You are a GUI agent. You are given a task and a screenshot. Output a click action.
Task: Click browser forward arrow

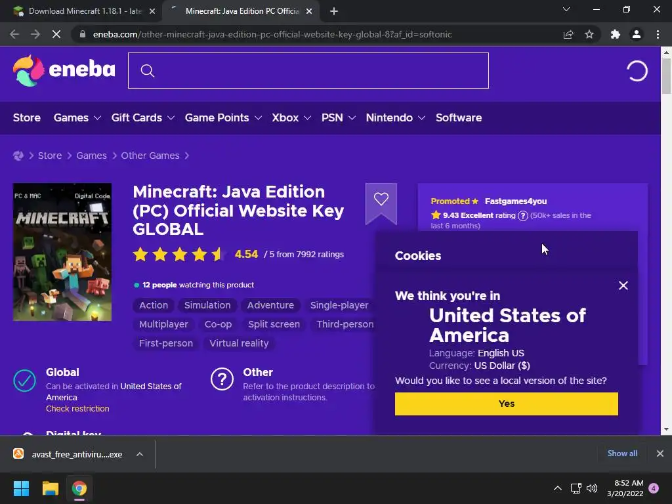(35, 34)
